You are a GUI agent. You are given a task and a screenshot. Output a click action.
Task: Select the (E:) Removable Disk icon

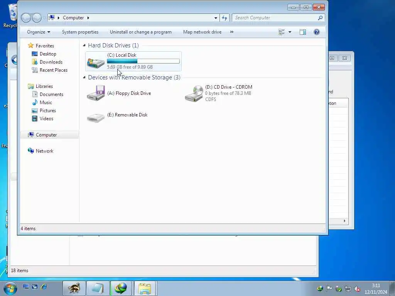96,118
